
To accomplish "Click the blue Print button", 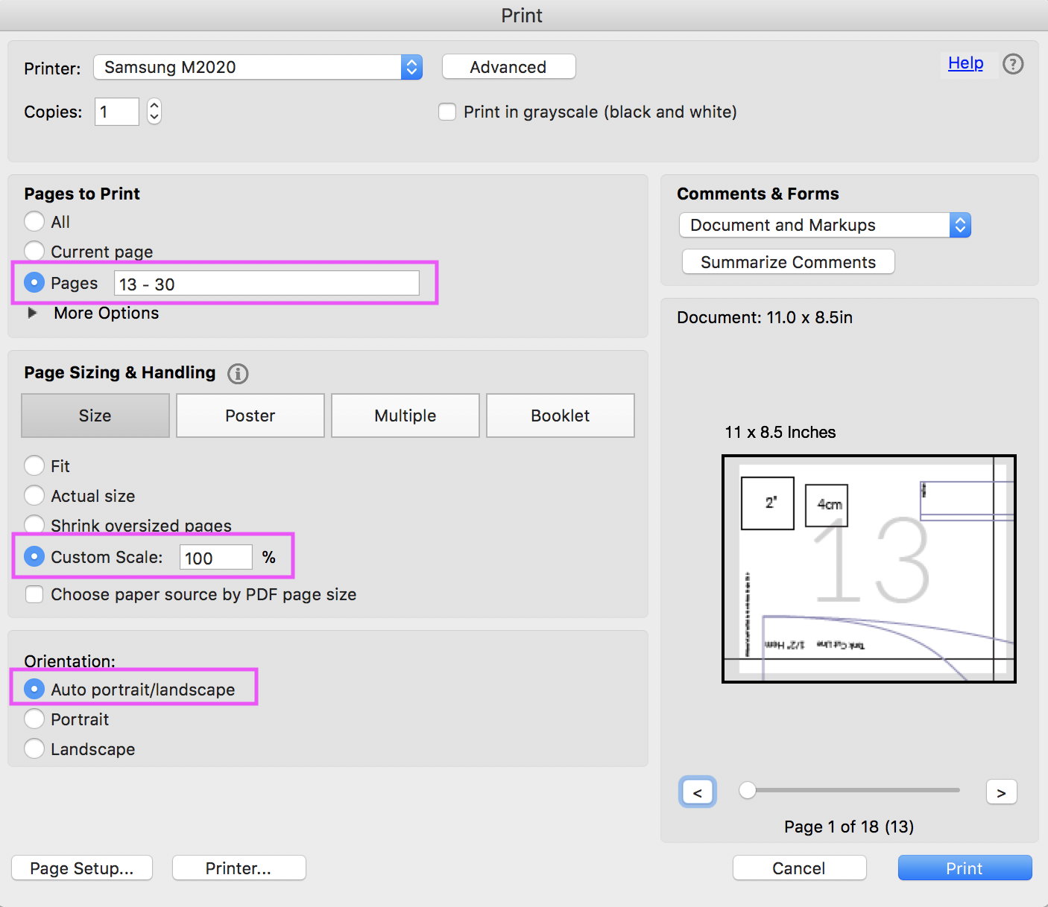I will [x=964, y=868].
